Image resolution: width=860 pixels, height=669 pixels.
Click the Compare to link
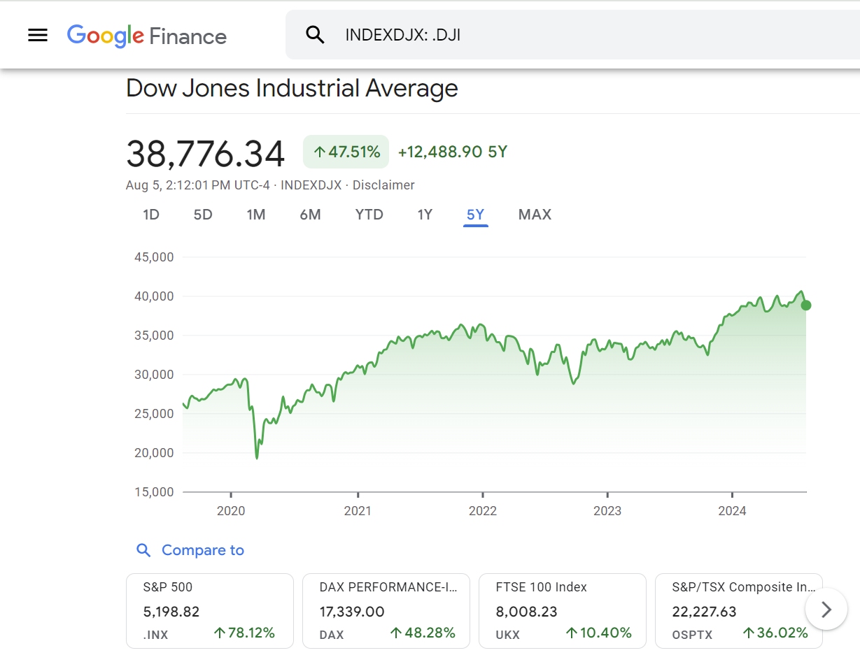point(203,550)
